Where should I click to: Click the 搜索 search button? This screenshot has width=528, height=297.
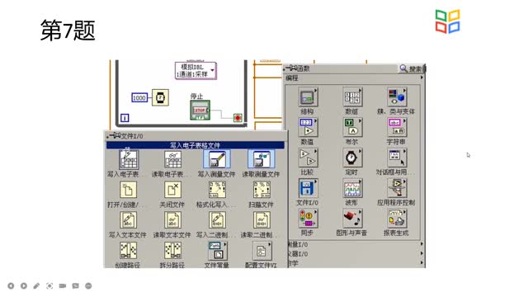tap(411, 68)
